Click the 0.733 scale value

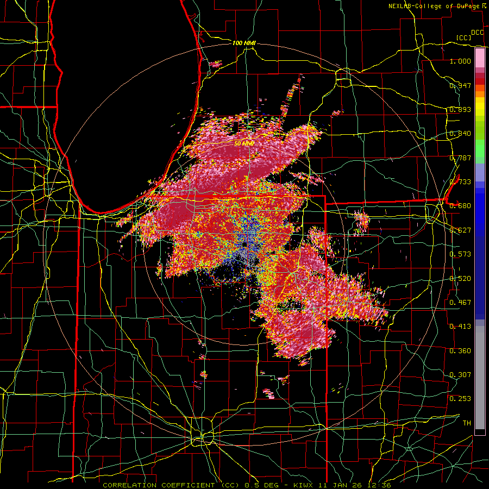[x=460, y=182]
